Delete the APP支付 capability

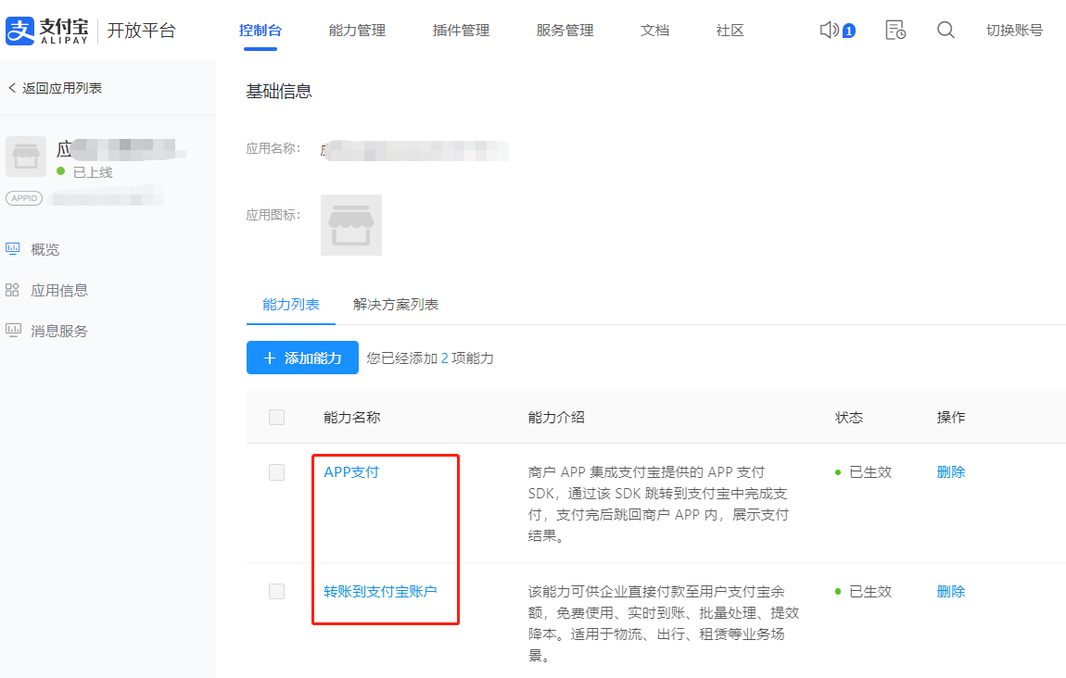951,472
